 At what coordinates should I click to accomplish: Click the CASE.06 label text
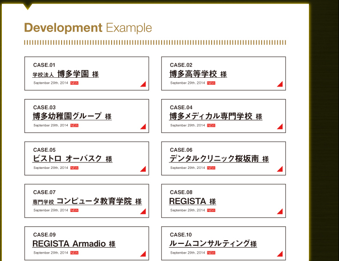181,150
